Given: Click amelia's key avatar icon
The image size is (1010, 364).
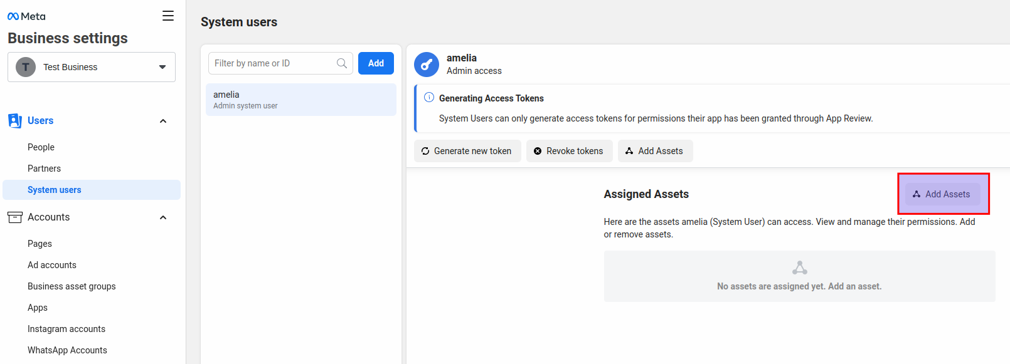Looking at the screenshot, I should [427, 65].
